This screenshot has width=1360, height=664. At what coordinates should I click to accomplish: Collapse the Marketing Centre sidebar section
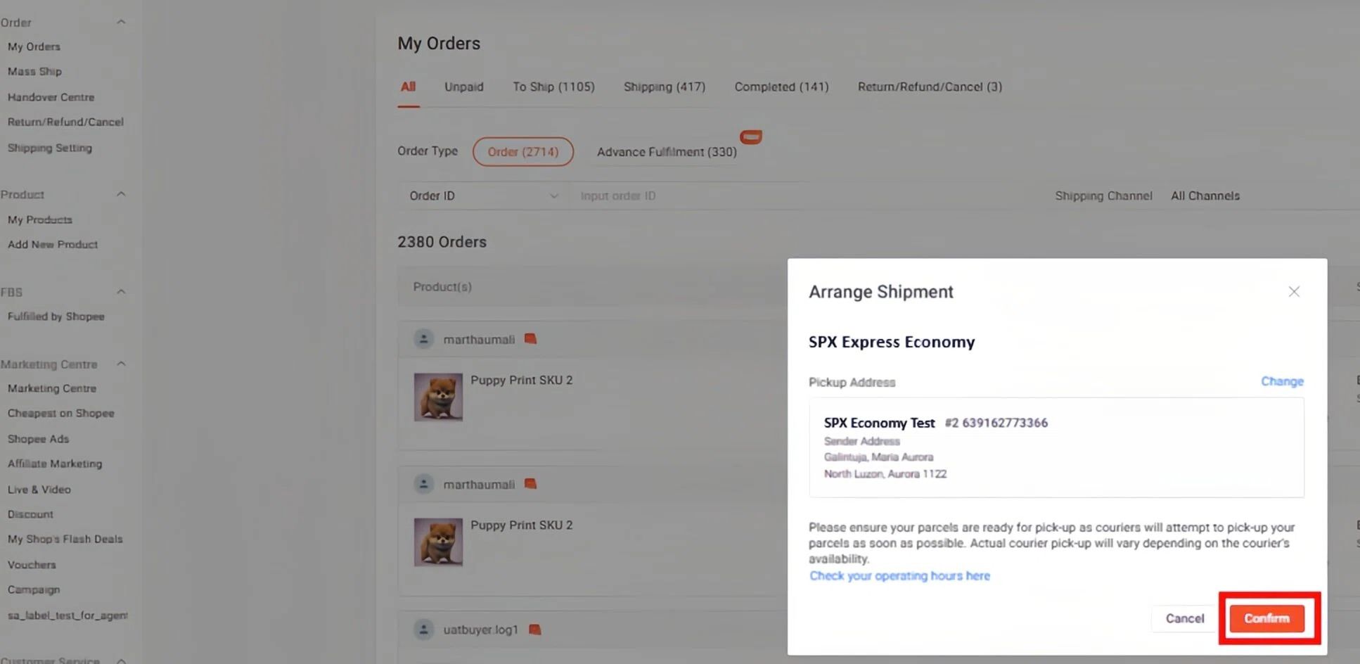121,364
